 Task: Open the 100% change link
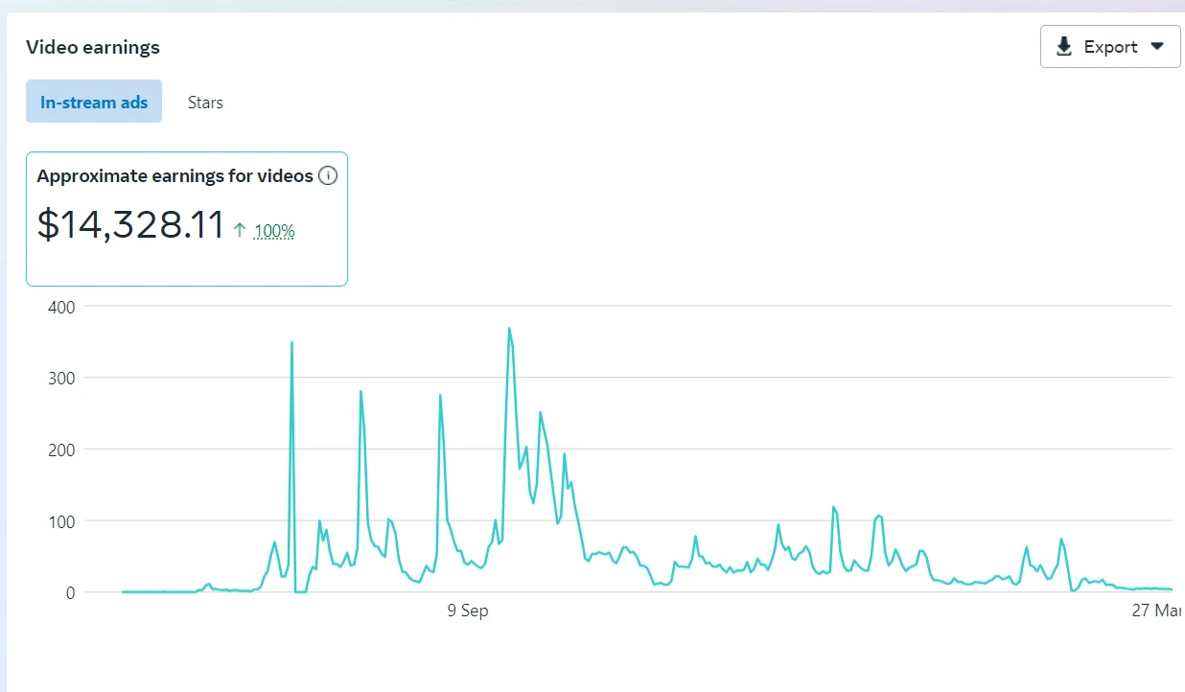pyautogui.click(x=274, y=231)
